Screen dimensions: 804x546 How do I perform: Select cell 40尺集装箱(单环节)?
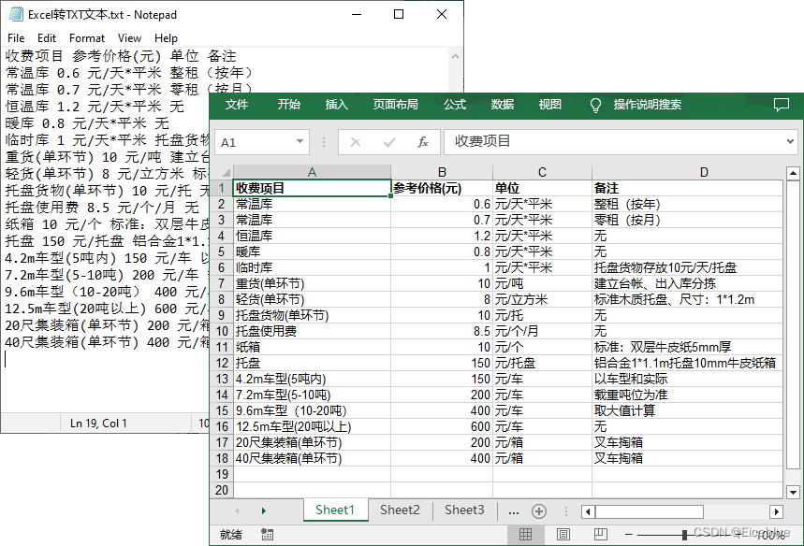(313, 458)
